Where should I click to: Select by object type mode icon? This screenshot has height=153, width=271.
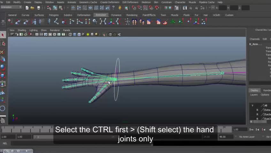tap(55, 8)
